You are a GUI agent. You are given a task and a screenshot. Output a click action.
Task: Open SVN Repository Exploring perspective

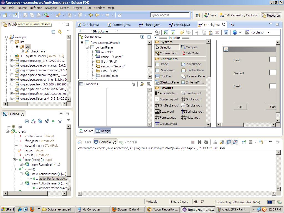click(x=239, y=16)
